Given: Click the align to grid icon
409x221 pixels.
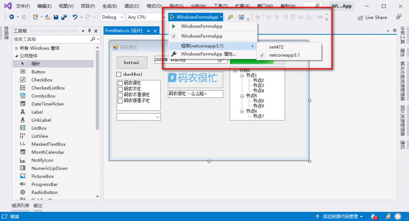Looking at the screenshot, I should (x=258, y=17).
